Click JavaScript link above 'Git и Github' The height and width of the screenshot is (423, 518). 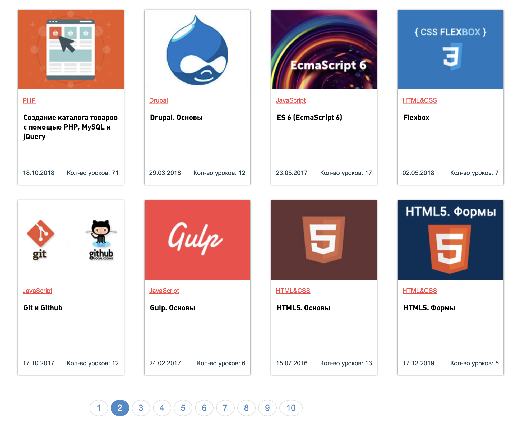38,291
